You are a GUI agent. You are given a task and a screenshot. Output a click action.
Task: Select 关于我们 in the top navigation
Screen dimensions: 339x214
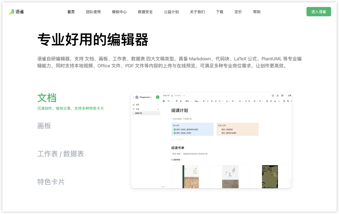[197, 12]
